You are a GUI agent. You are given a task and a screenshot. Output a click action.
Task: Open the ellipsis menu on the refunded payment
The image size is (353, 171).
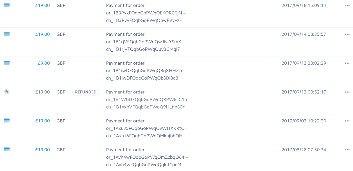pos(347,92)
